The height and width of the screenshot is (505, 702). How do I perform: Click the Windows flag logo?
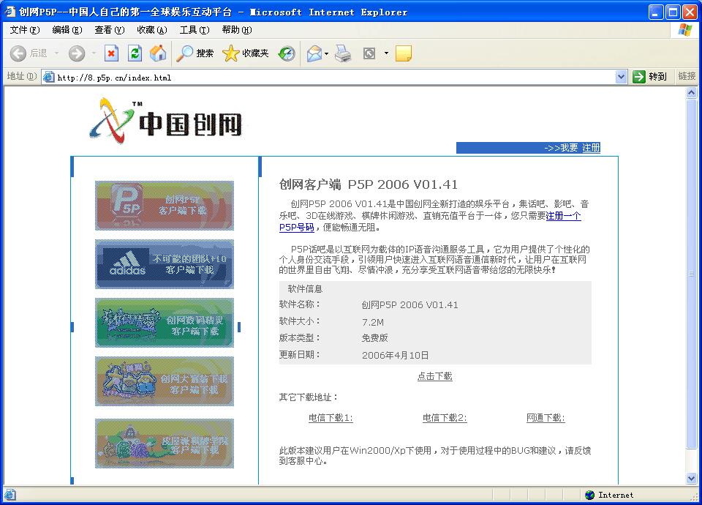pos(685,30)
